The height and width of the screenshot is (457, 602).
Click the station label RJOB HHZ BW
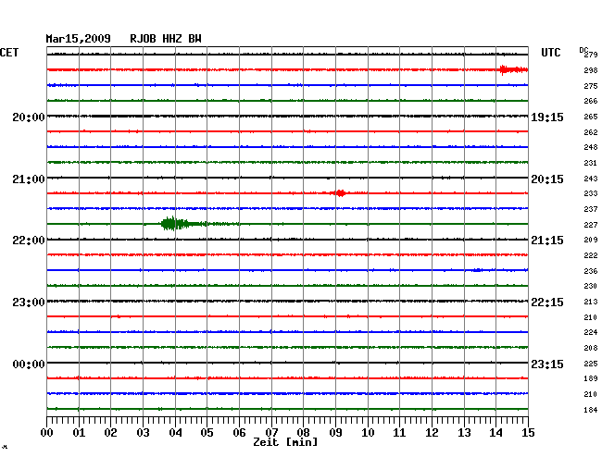[166, 39]
